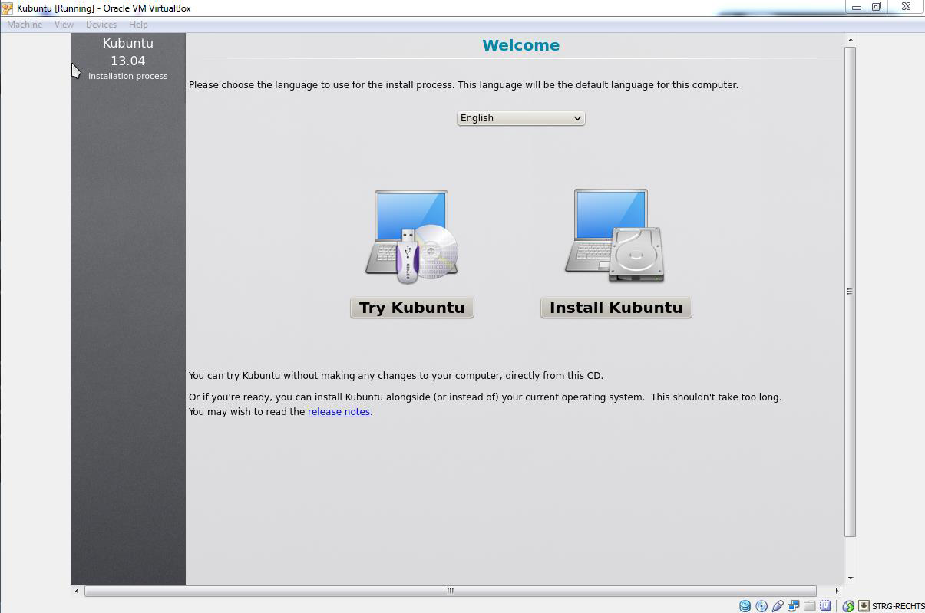Click the video capture chip icon
Image resolution: width=925 pixels, height=613 pixels.
pyautogui.click(x=825, y=606)
